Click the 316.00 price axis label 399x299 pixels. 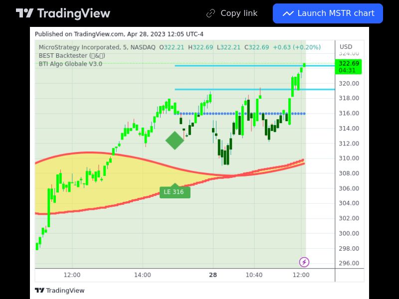click(x=349, y=113)
